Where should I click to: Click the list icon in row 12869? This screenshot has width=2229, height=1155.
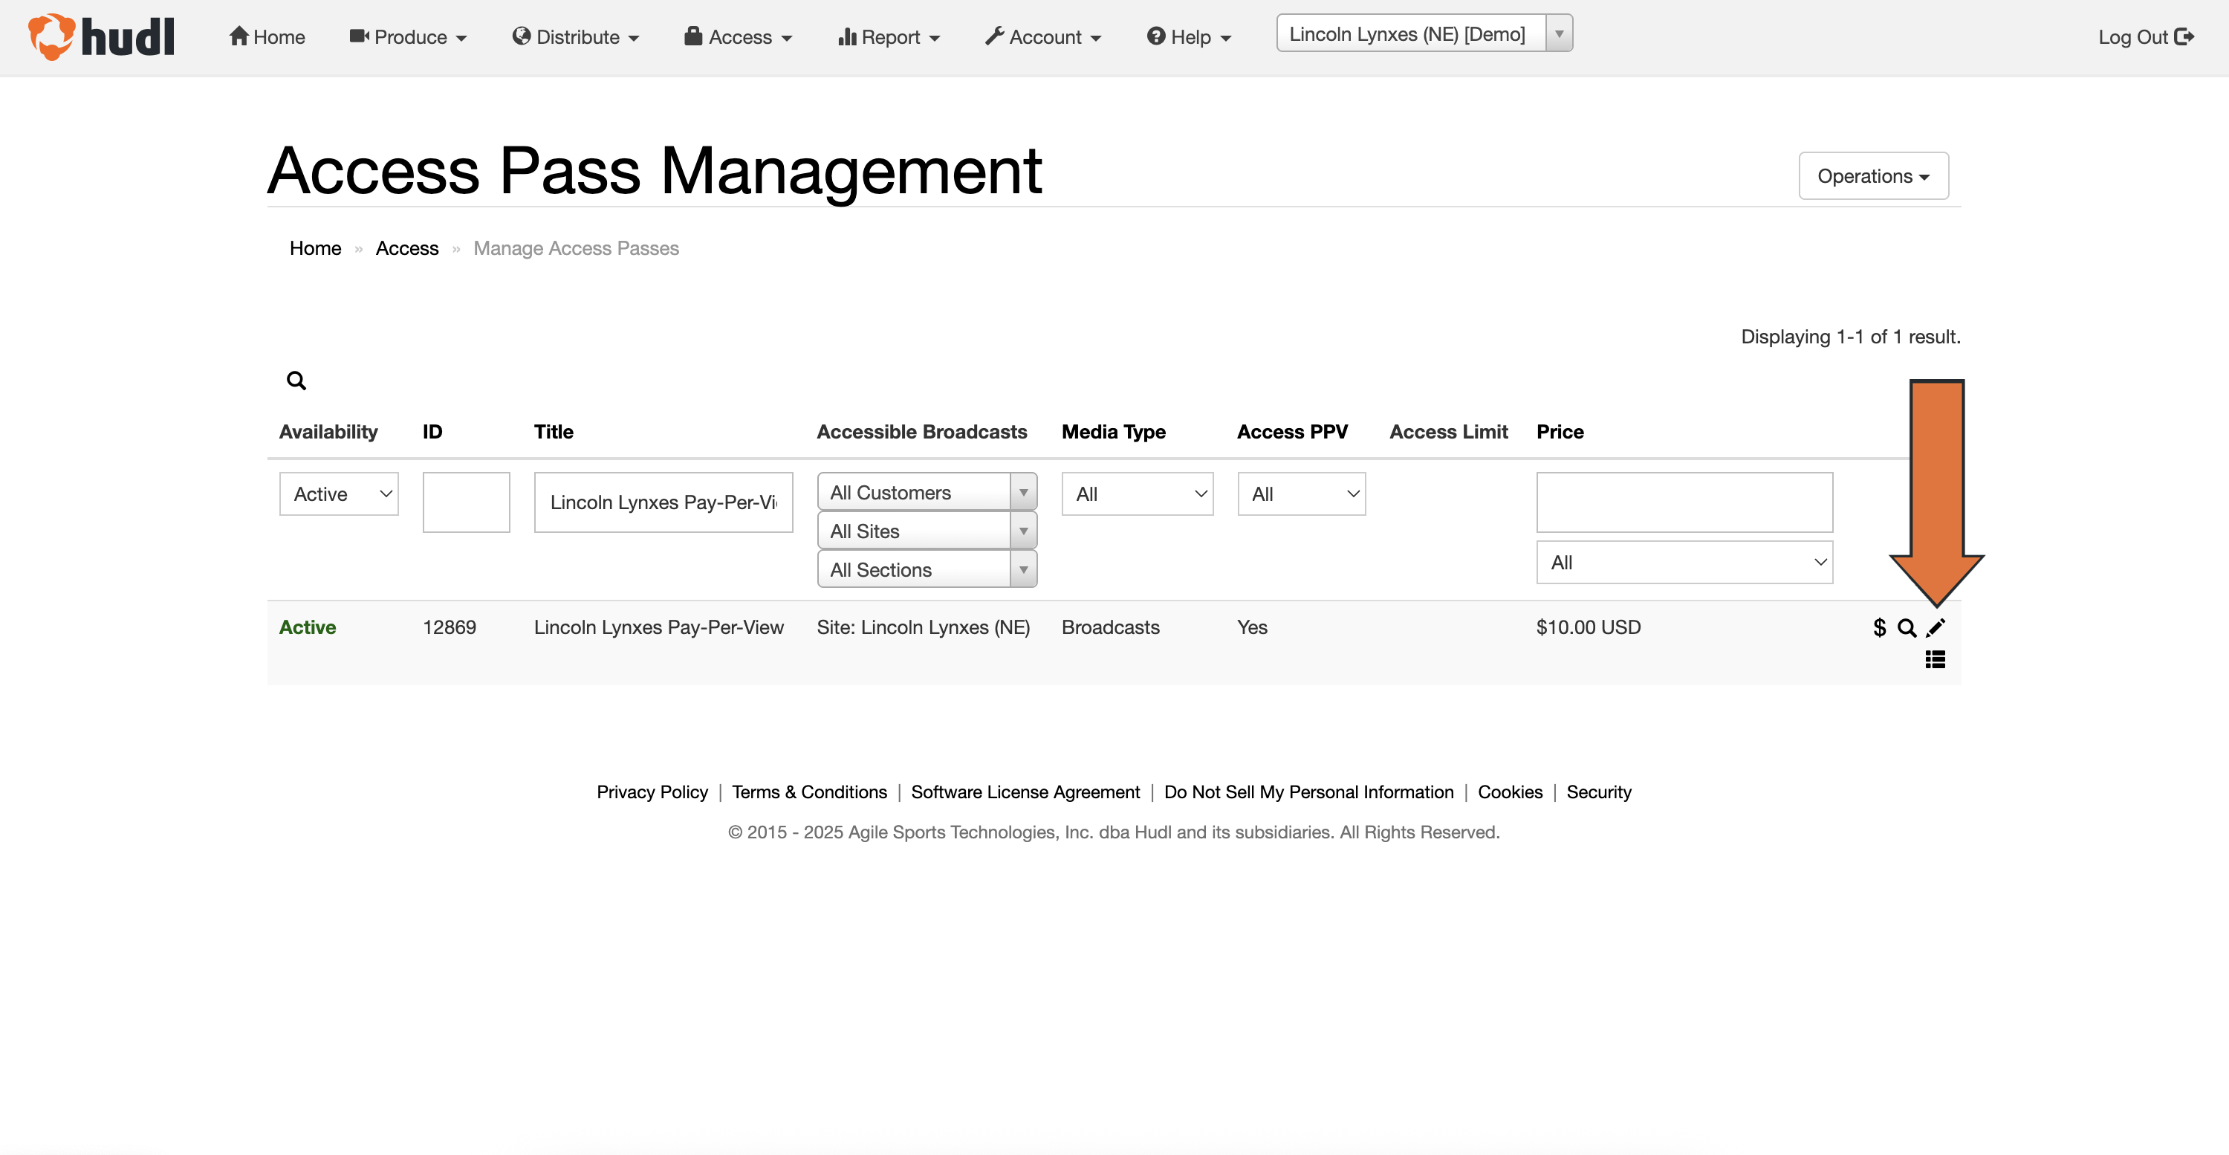(1936, 660)
